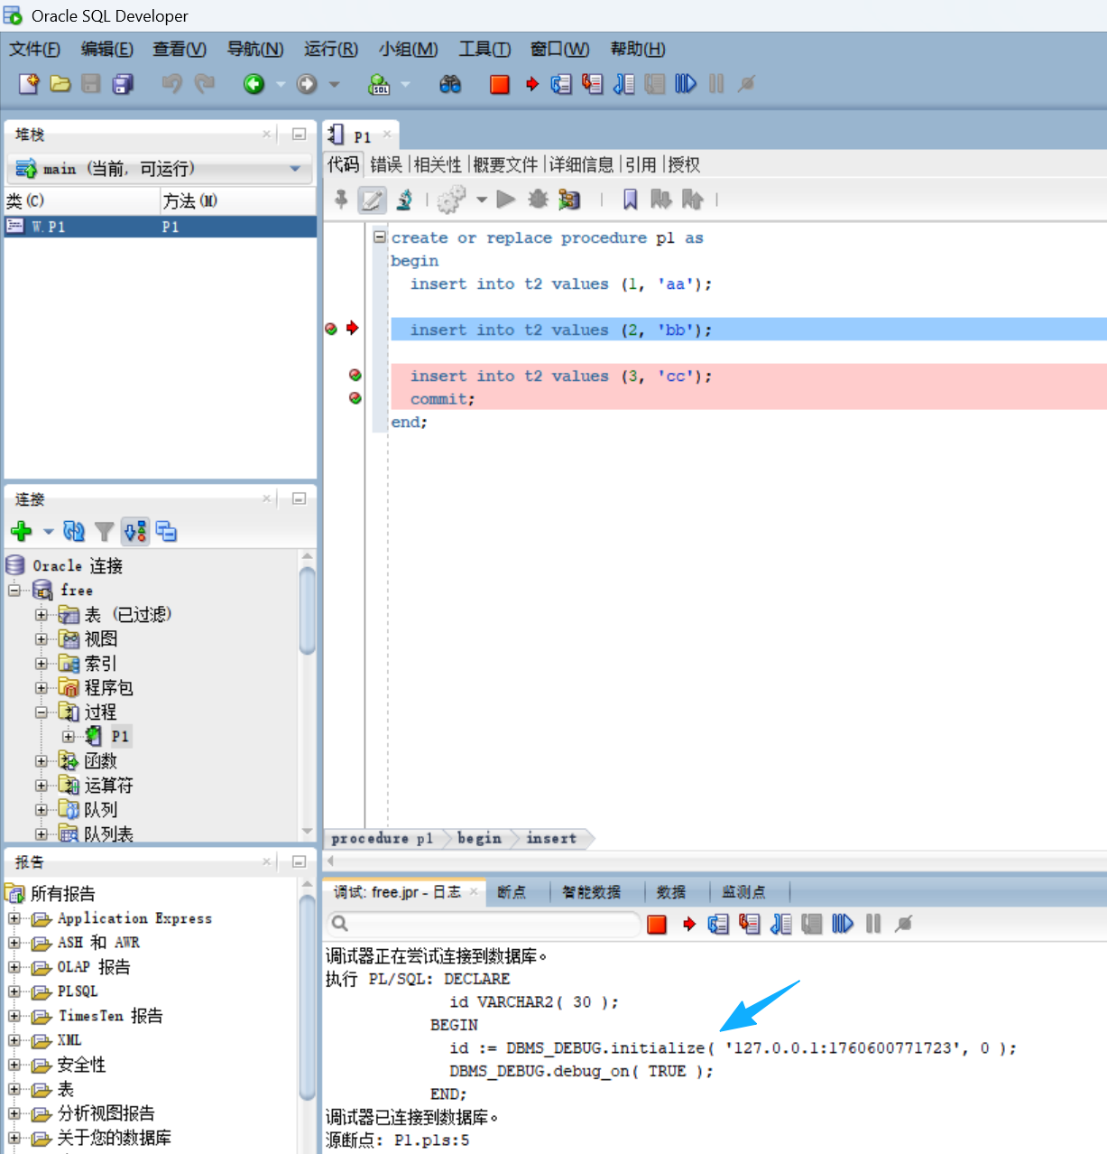Click the pin (freeze view) icon in editor toolbar
Screen dimensions: 1107x1154
tap(341, 200)
